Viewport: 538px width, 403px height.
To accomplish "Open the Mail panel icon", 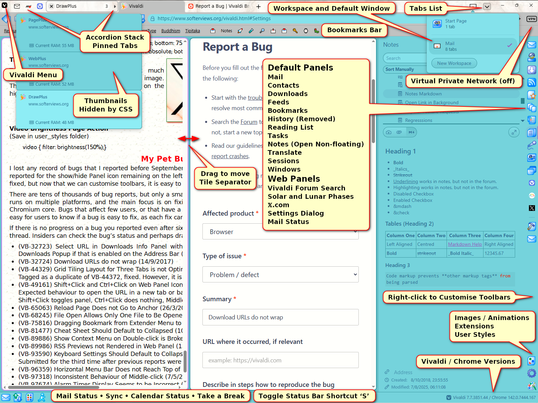I will click(532, 45).
